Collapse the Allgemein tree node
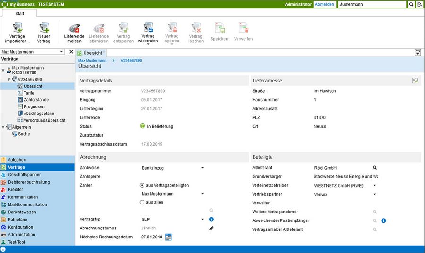425x253 pixels. pyautogui.click(x=3, y=127)
